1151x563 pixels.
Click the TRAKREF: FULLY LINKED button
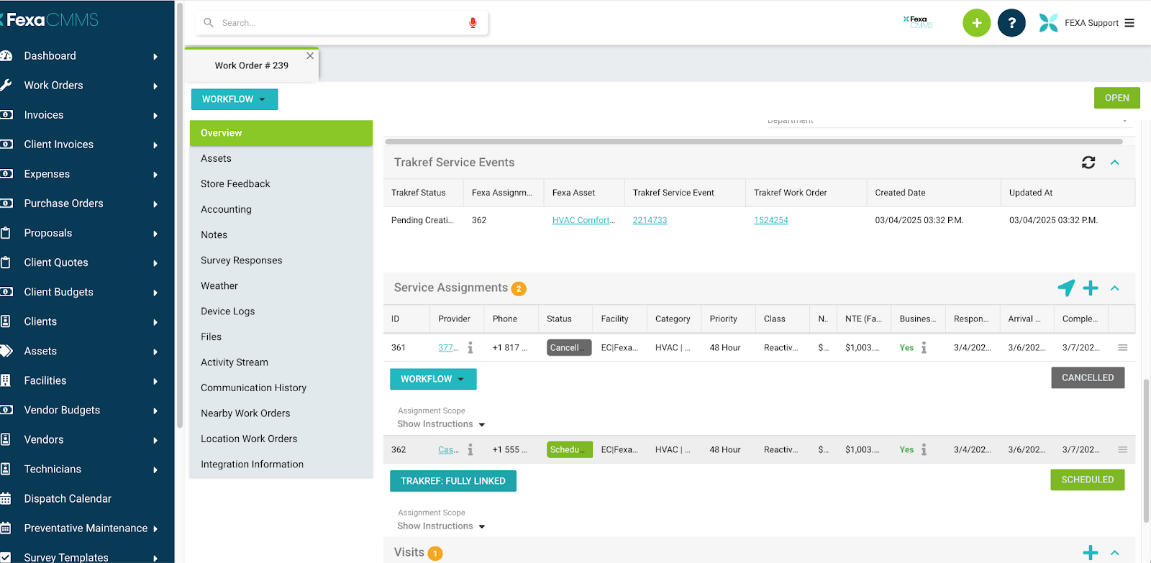click(453, 481)
